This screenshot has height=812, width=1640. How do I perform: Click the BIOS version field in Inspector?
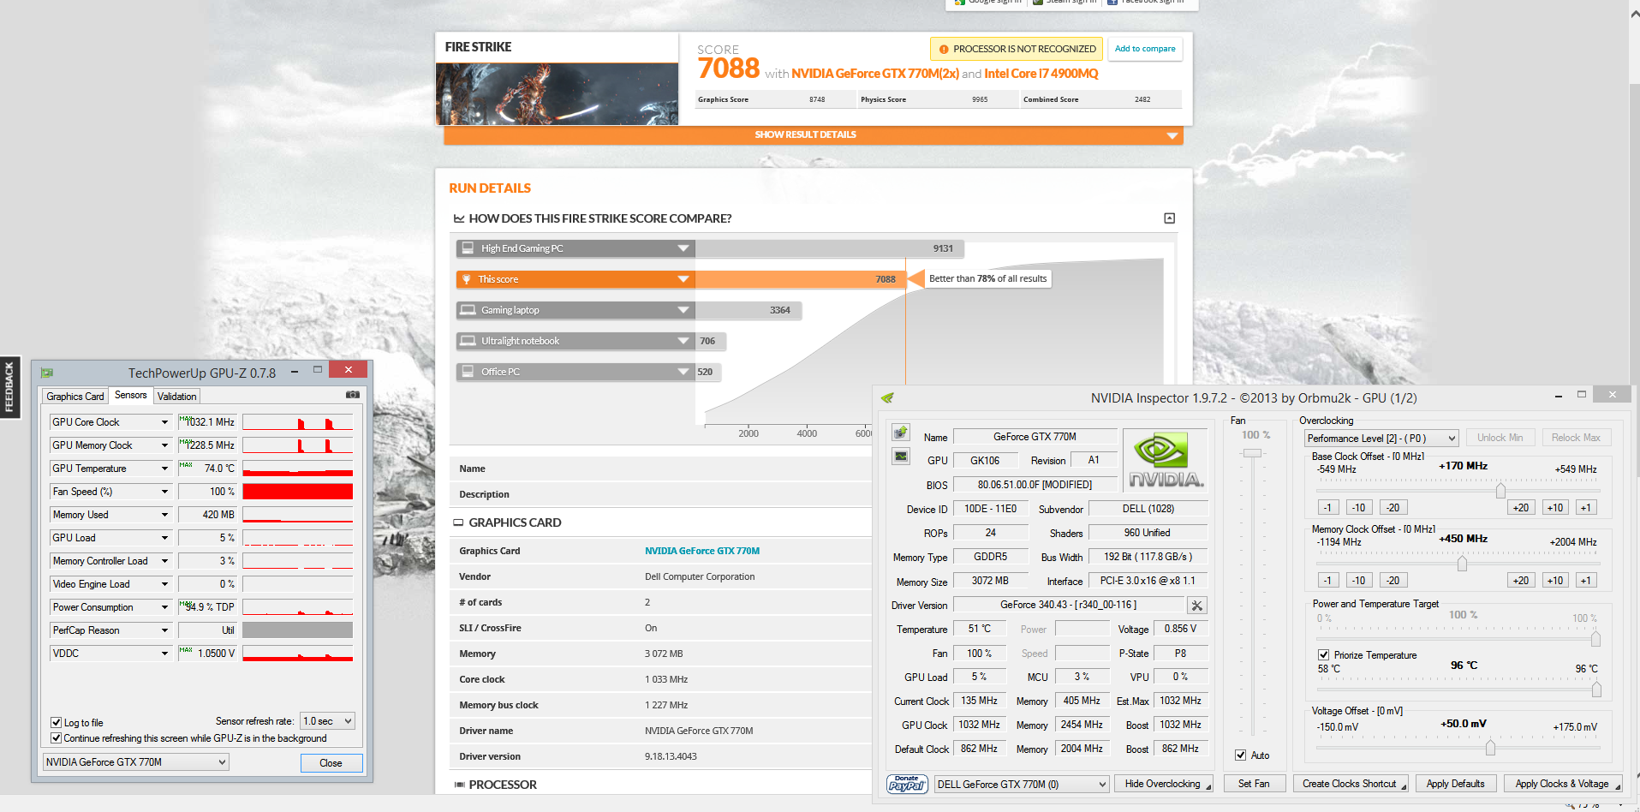[1035, 485]
